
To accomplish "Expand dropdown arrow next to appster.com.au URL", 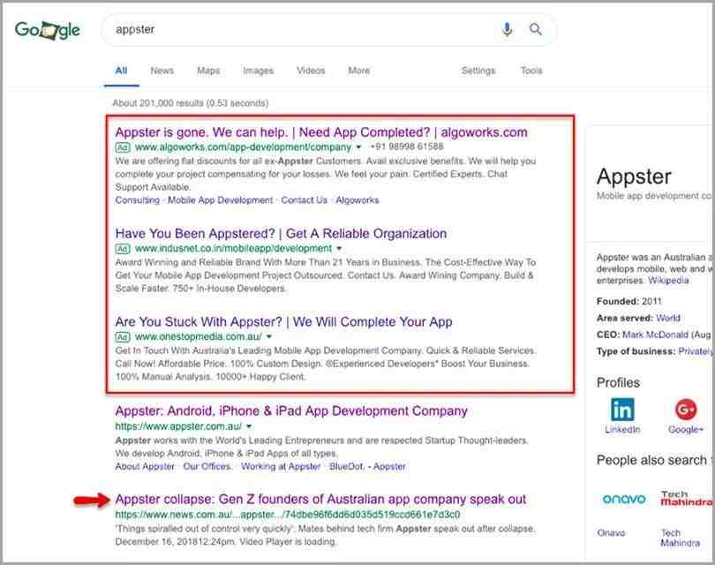I will pos(249,426).
